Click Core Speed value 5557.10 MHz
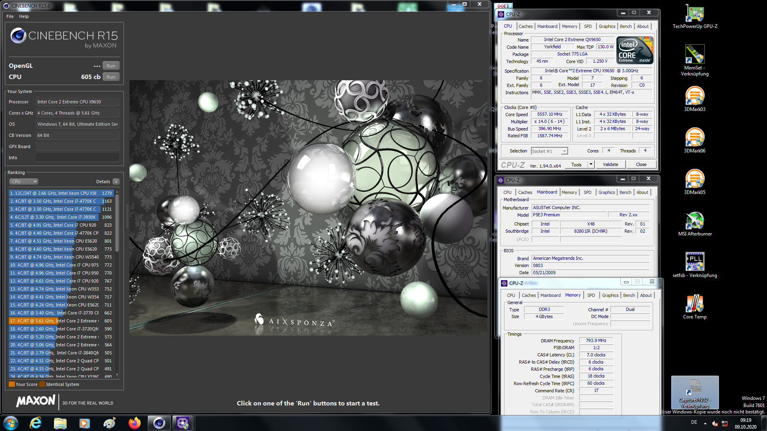 550,115
